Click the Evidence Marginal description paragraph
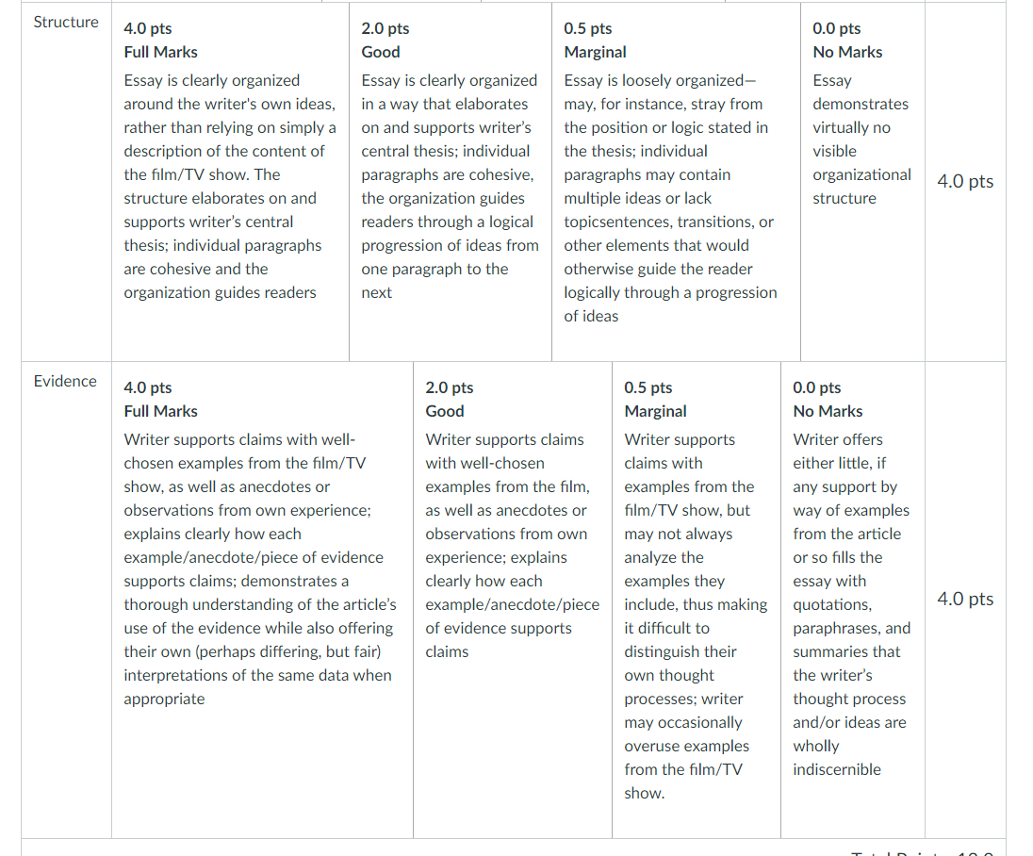The image size is (1033, 856). [696, 617]
